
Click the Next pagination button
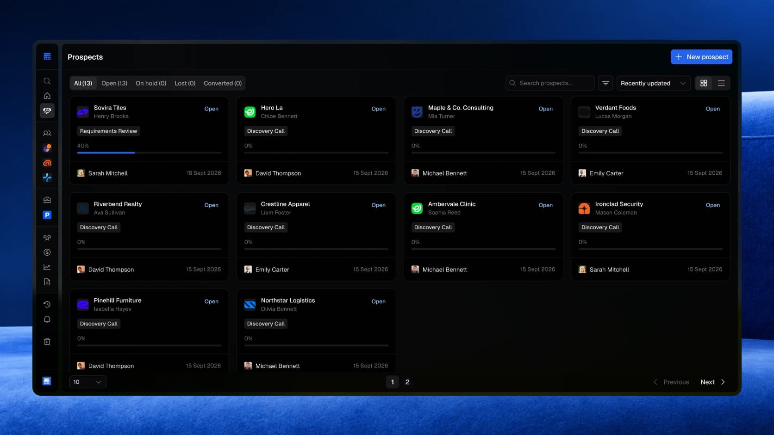[713, 382]
